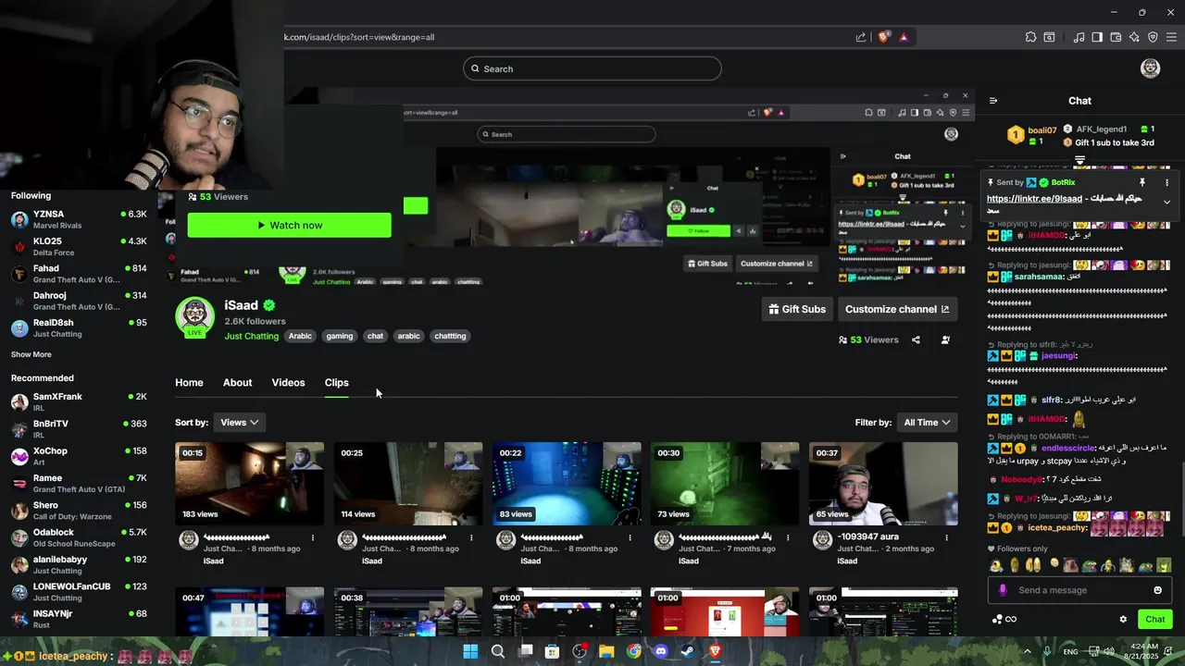Open Brave VPN shield icon

click(1153, 37)
